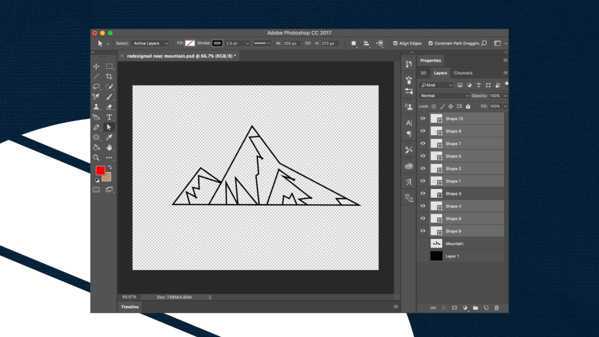599x337 pixels.
Task: Select the Crop tool
Action: [109, 77]
